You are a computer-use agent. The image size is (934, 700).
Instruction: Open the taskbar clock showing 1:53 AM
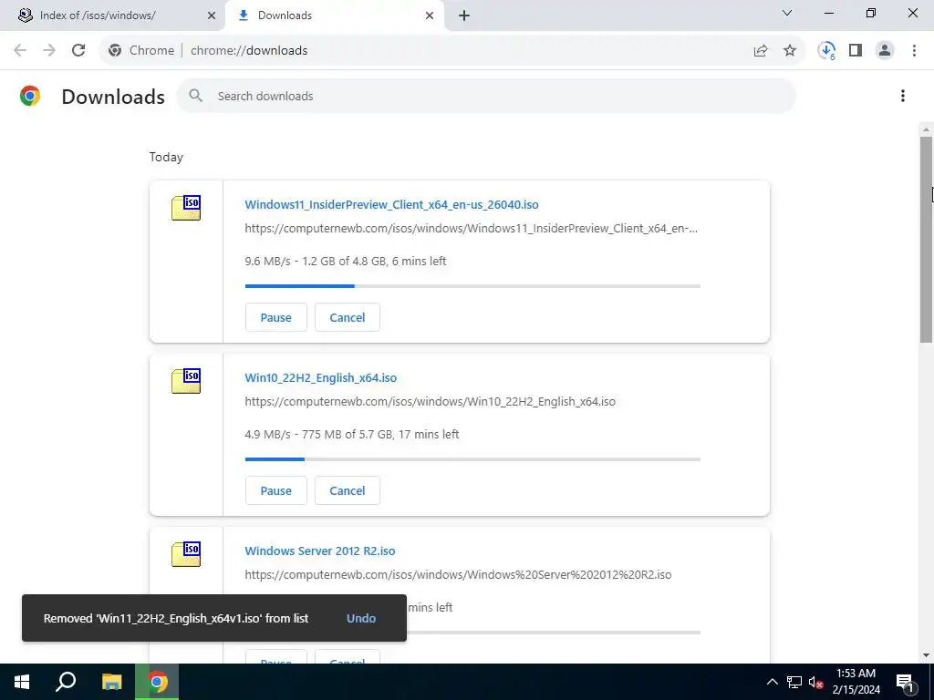coord(856,682)
